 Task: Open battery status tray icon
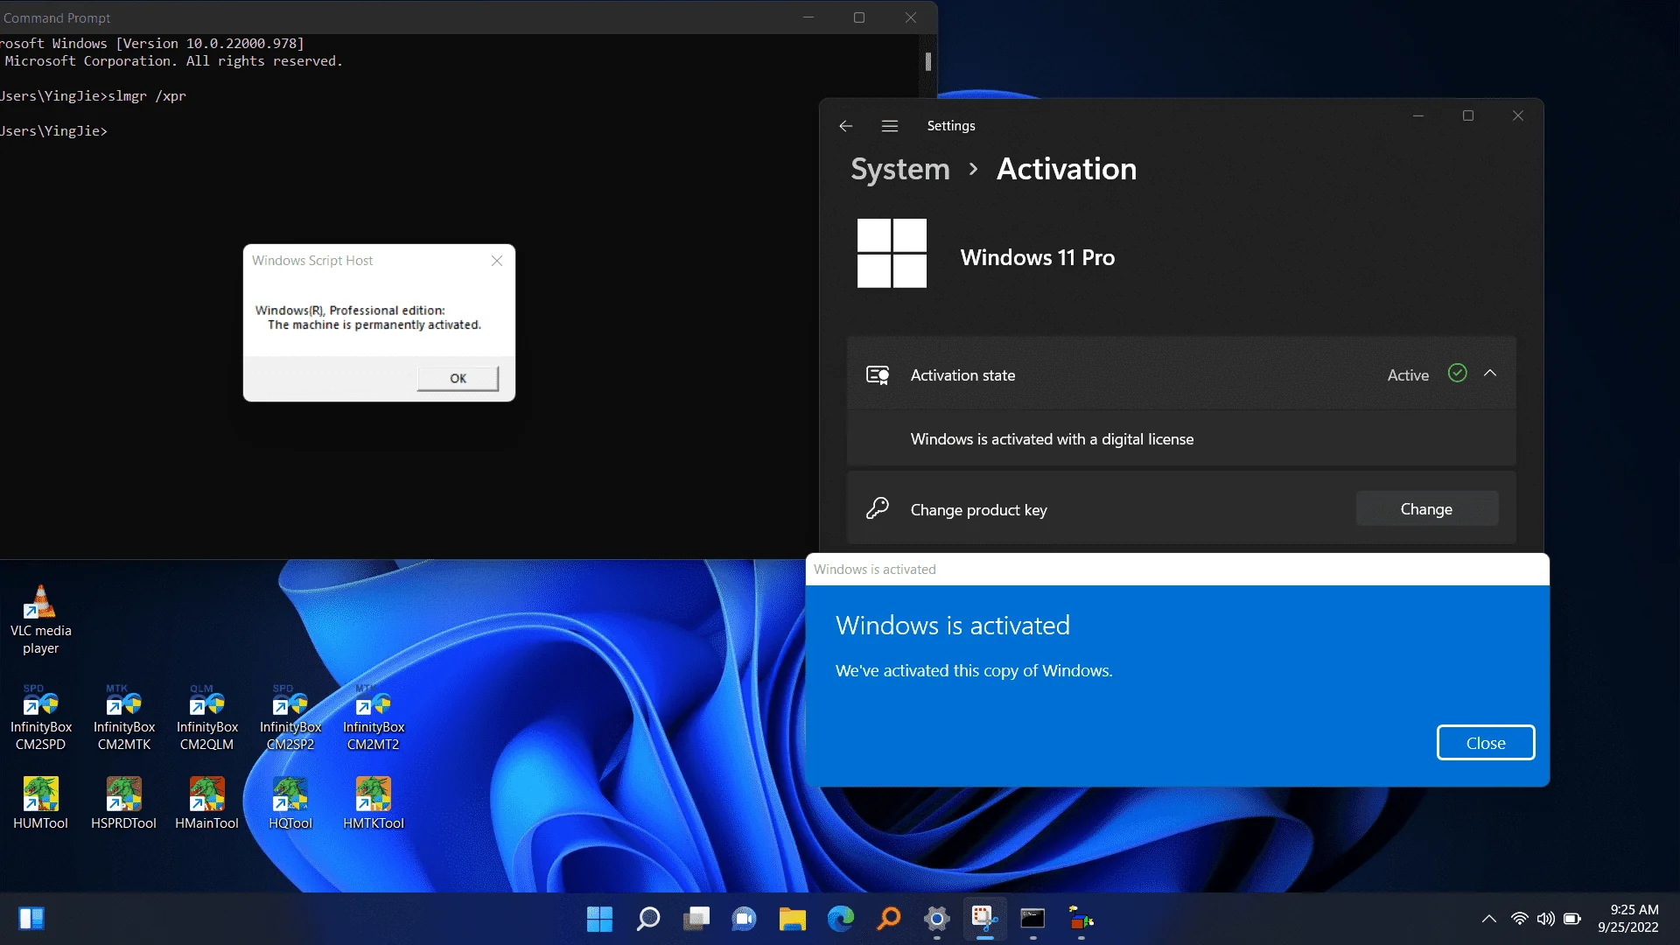pos(1572,919)
